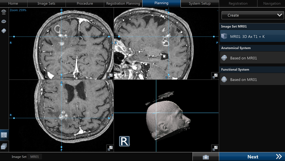The height and width of the screenshot is (161, 285).
Task: Open the Create dropdown
Action: (252, 15)
